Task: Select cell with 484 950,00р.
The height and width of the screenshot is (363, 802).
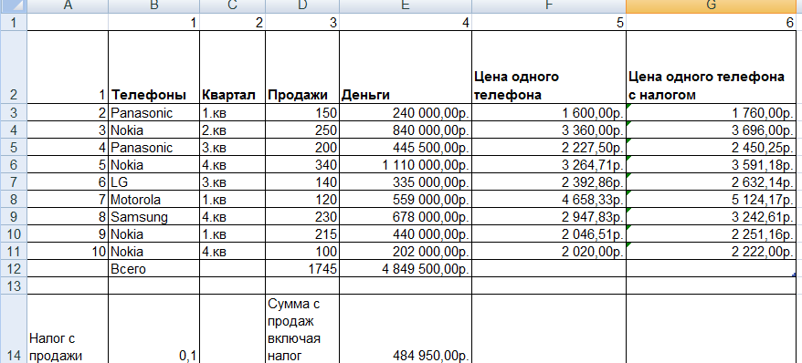Action: (406, 328)
